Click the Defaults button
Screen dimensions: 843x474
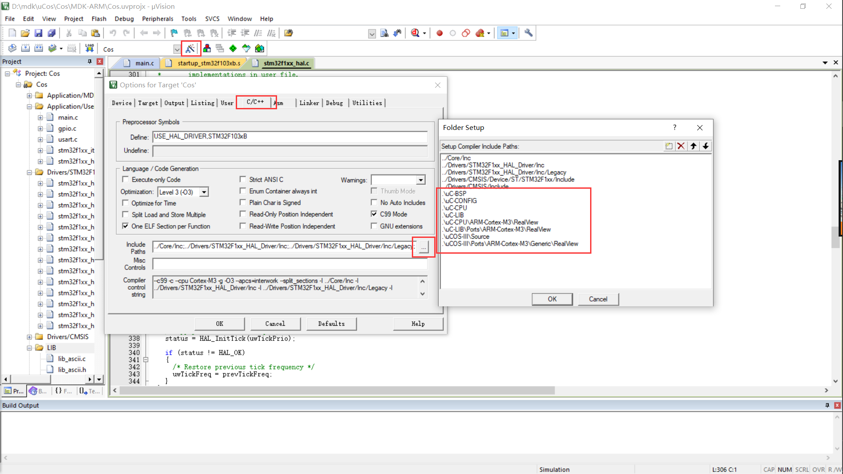(331, 323)
